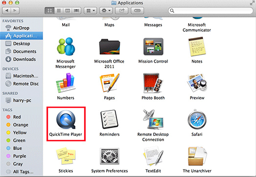Open All Tags in the sidebar
Viewport: 256px width, 177px height.
22,172
